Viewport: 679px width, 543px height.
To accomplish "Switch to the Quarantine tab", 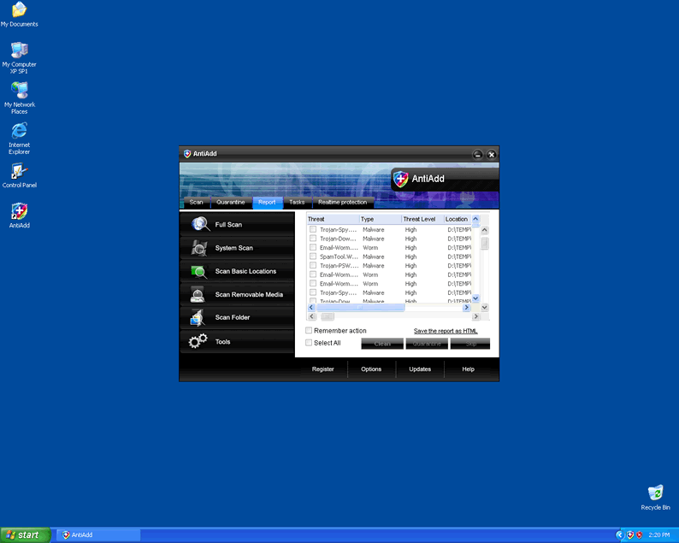I will pyautogui.click(x=231, y=203).
